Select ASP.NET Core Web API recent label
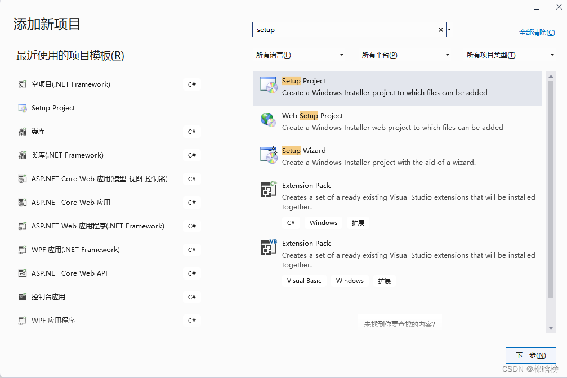Viewport: 567px width, 378px height. click(69, 273)
